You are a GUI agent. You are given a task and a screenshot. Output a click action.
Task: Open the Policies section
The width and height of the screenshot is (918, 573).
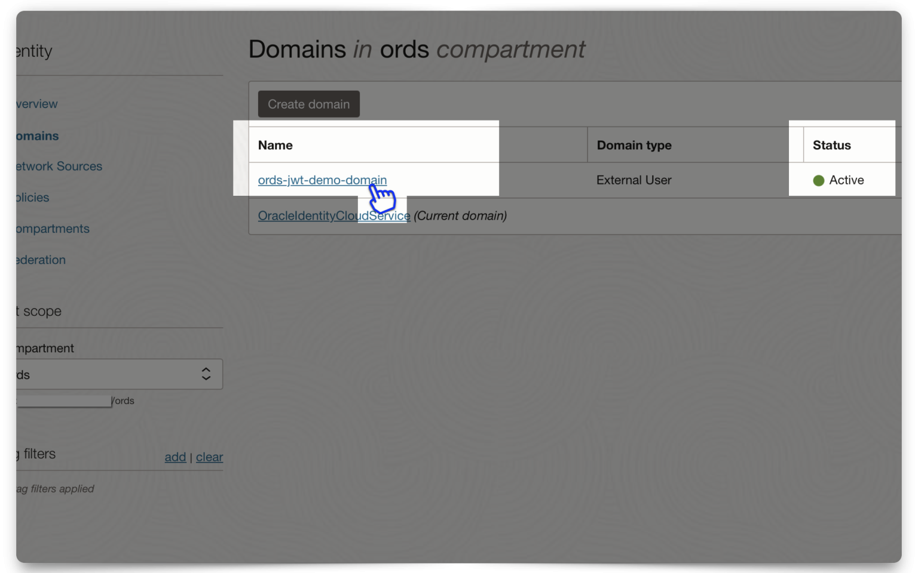click(x=32, y=197)
